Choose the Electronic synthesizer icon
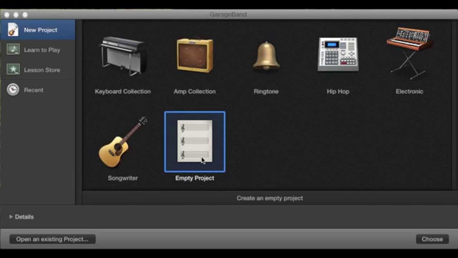 pos(409,54)
